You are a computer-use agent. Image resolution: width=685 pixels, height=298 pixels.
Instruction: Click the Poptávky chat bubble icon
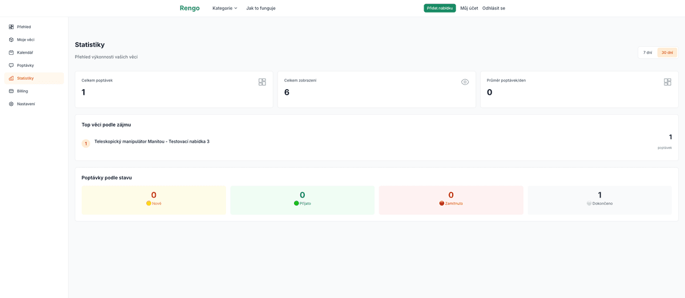tap(11, 65)
